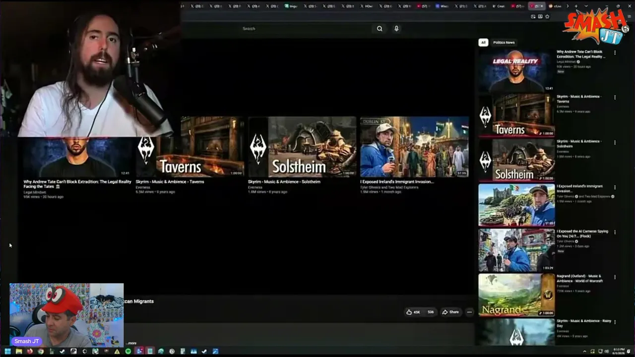Open options menu for Skyrim Rainy Day video
This screenshot has height=357, width=635.
pos(615,322)
